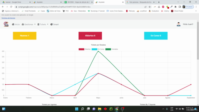Image resolution: width=199 pixels, height=112 pixels.
Task: Switch to the foto persona search tab
Action: 140,2
